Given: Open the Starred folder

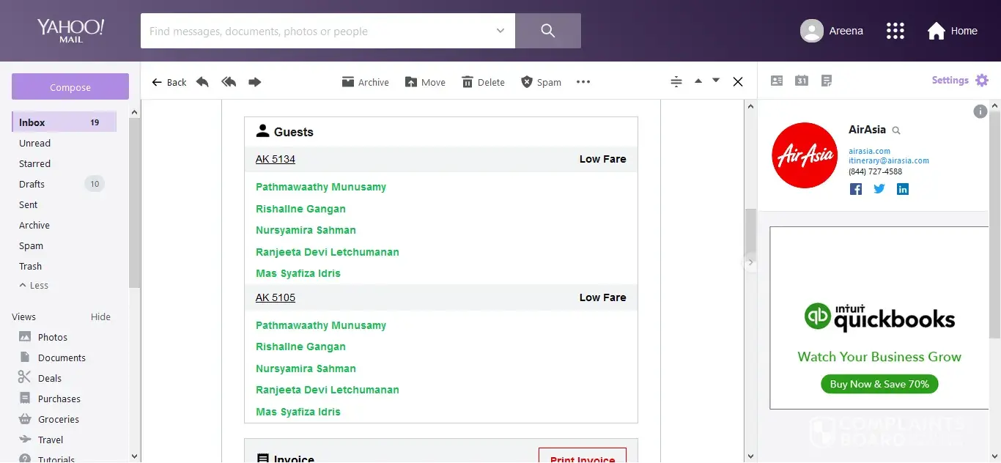Looking at the screenshot, I should 34,163.
